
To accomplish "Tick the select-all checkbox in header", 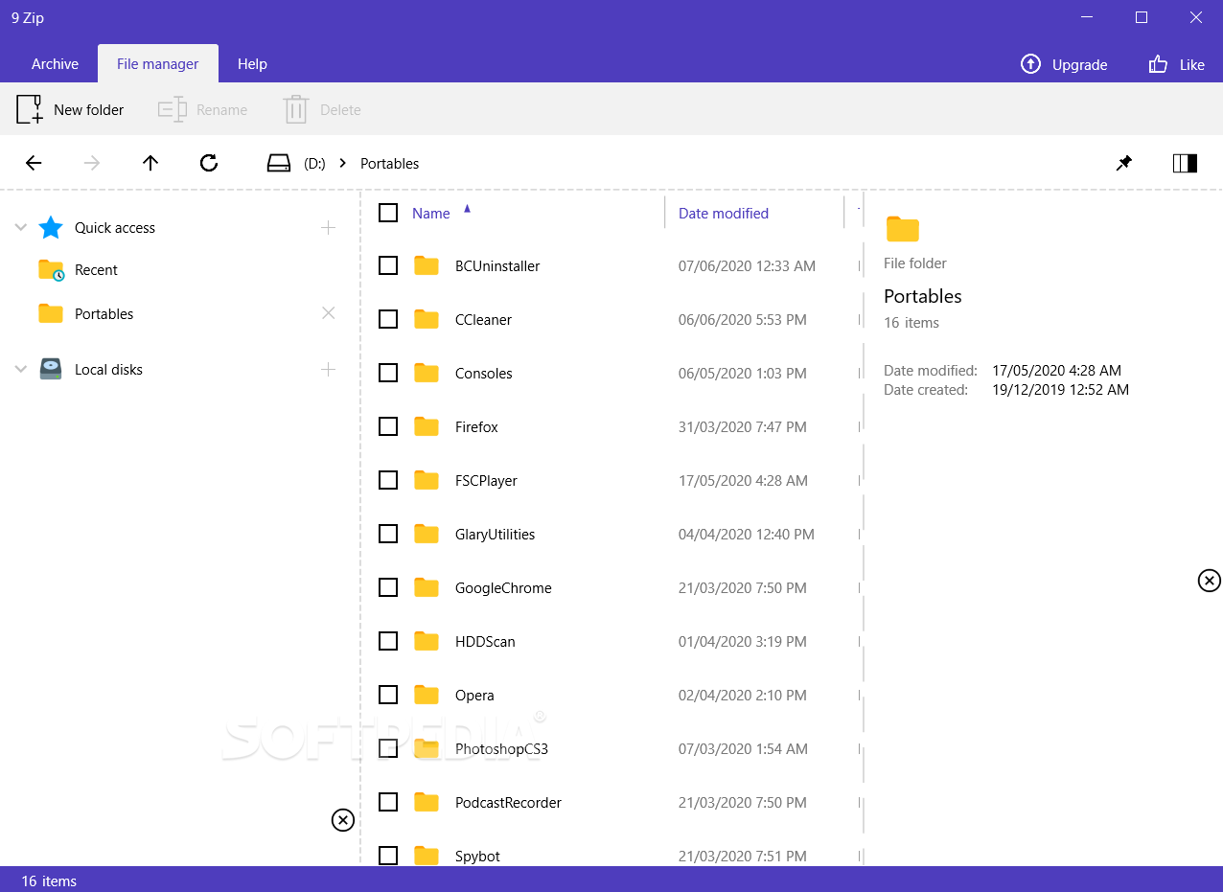I will 388,213.
